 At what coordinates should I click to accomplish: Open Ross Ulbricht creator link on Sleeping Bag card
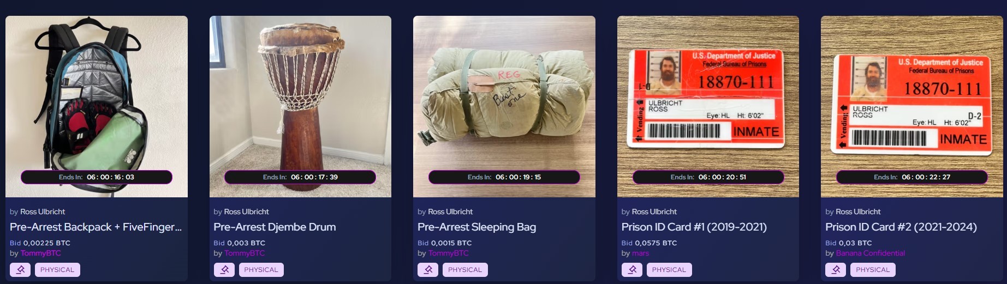pyautogui.click(x=450, y=212)
